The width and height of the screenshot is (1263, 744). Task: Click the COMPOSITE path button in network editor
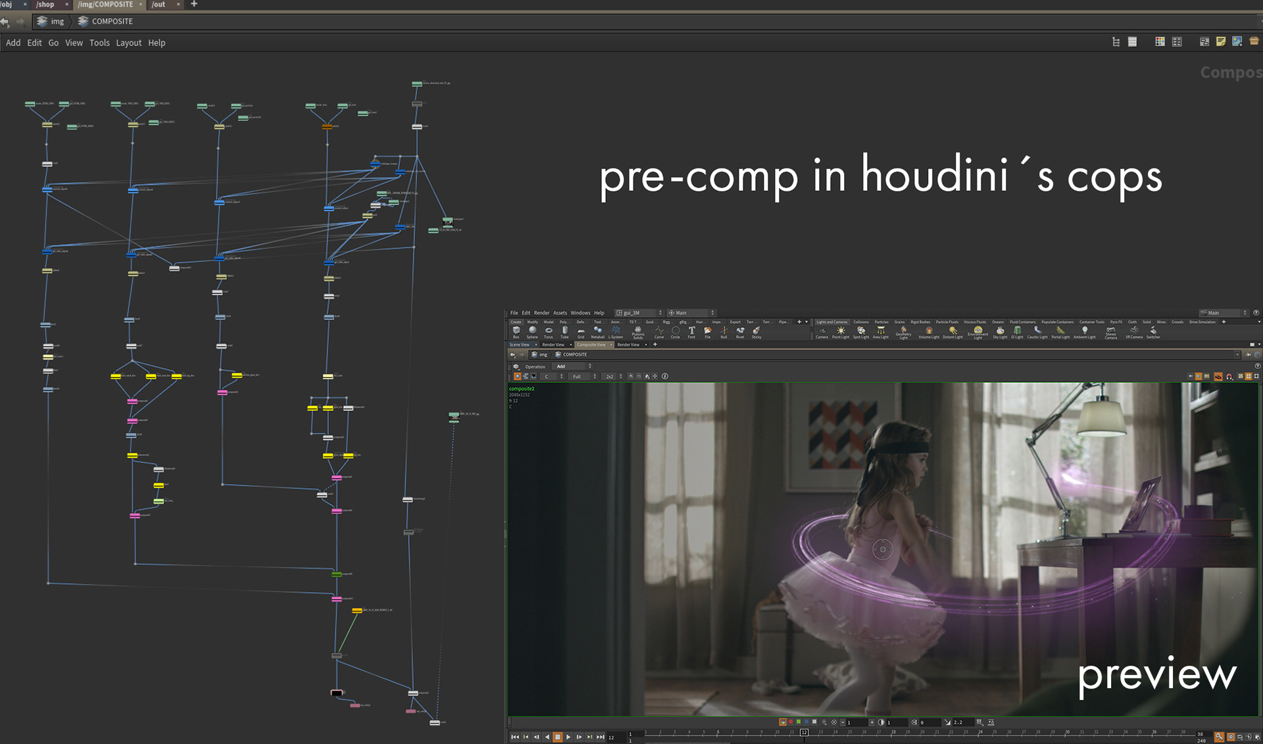[105, 21]
